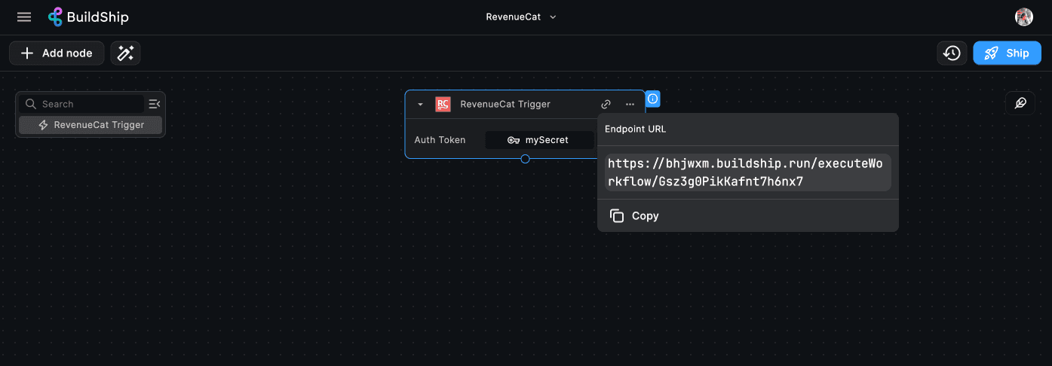The image size is (1052, 366).
Task: Collapse the RevenueCat Trigger node caret
Action: tap(421, 105)
